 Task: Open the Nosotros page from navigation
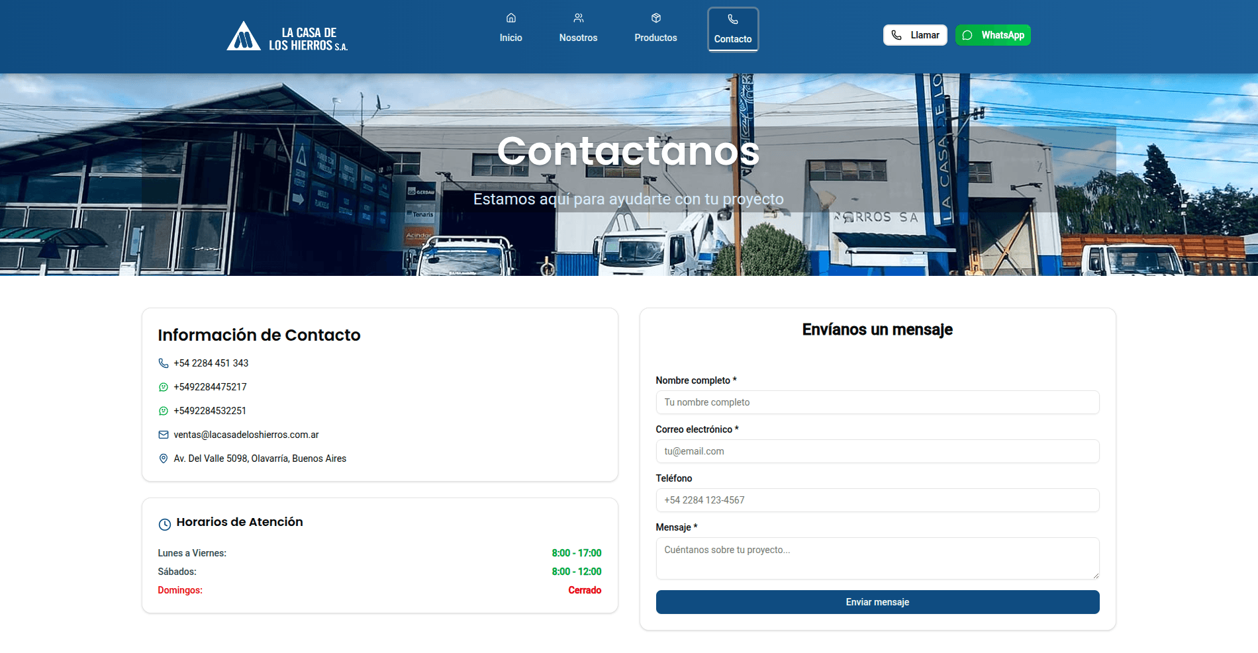coord(578,29)
